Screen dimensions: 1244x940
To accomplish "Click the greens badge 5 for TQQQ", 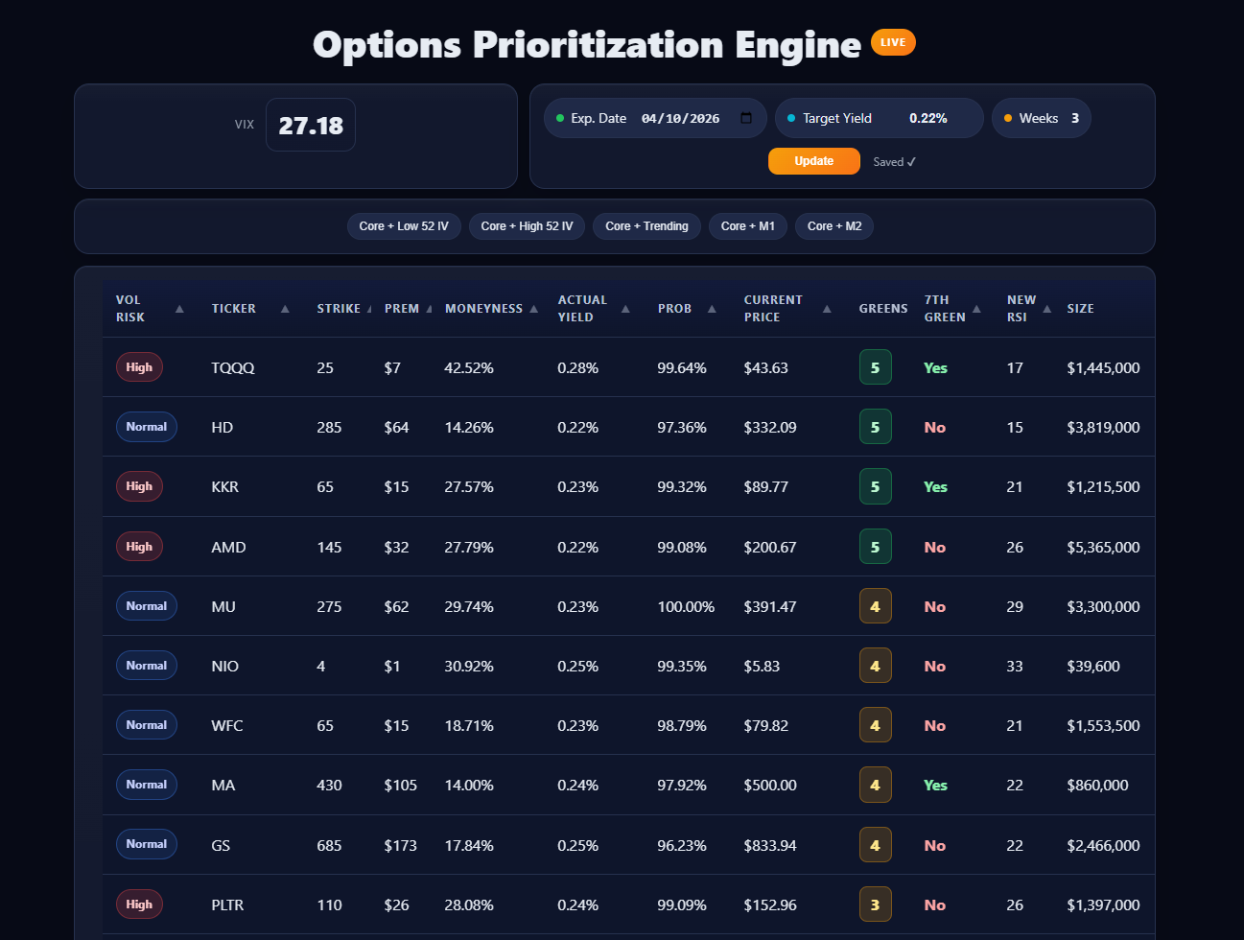I will coord(875,367).
